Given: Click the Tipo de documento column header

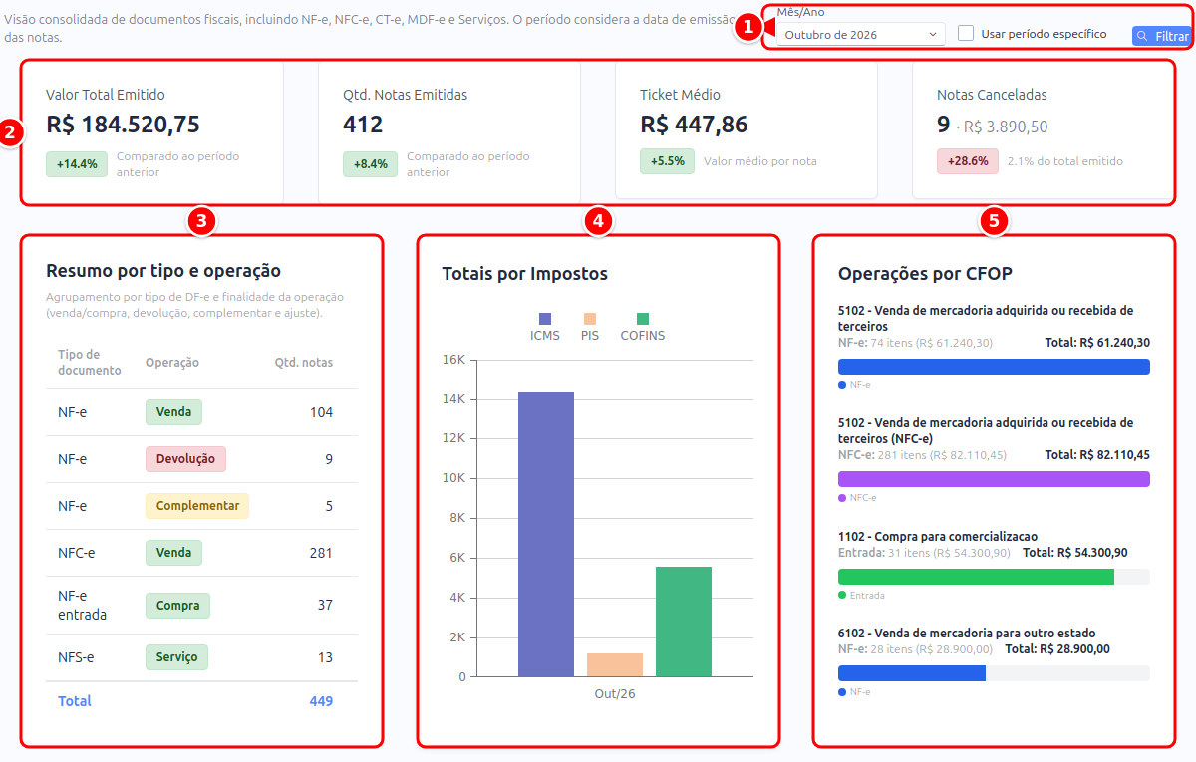Looking at the screenshot, I should click(x=89, y=362).
